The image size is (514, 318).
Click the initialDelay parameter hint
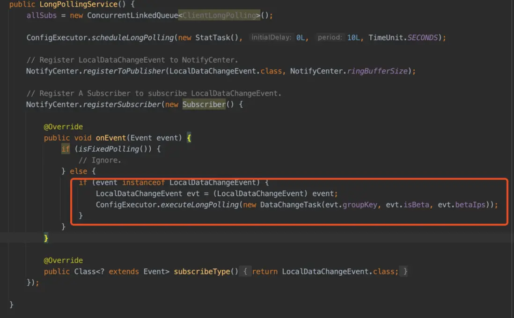coord(271,37)
